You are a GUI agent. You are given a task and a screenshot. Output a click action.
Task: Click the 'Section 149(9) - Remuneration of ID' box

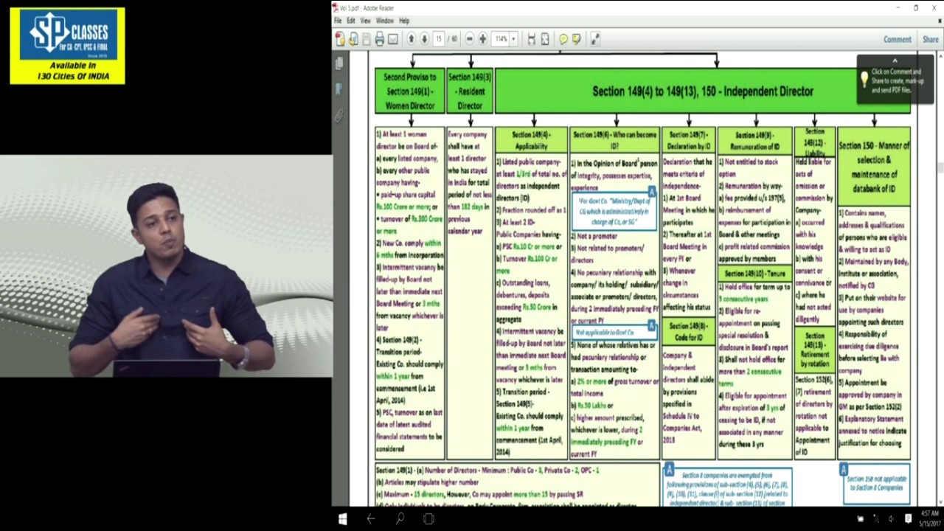[755, 140]
